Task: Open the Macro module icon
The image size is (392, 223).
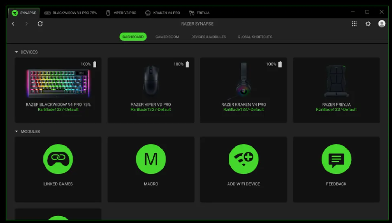Action: (x=151, y=159)
